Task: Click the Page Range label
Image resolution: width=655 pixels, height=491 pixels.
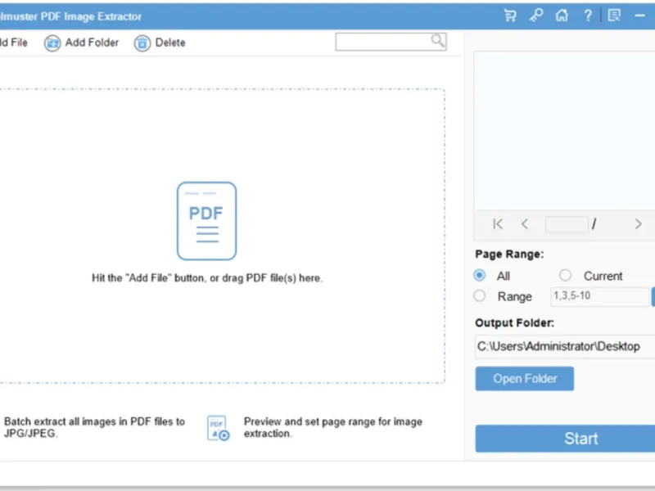Action: coord(509,255)
